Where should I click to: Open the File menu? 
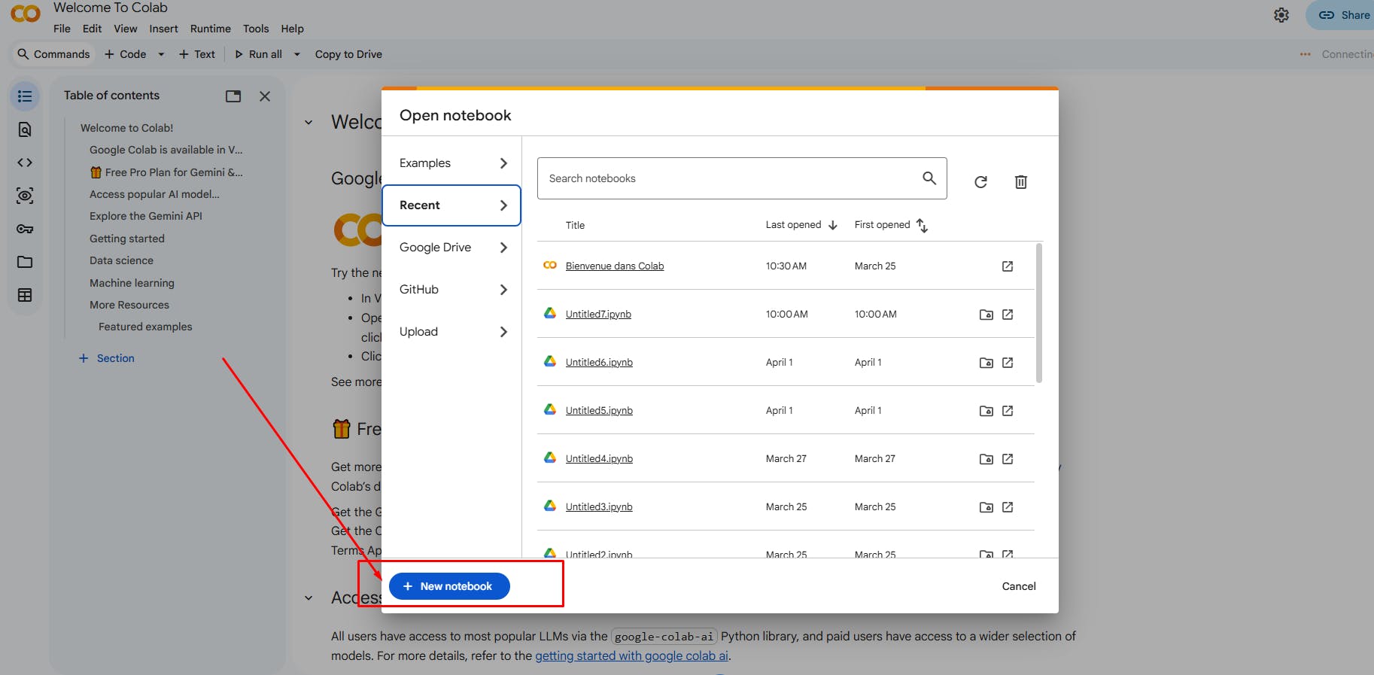(62, 29)
